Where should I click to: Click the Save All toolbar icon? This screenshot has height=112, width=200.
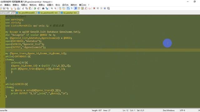[x=7, y=8]
